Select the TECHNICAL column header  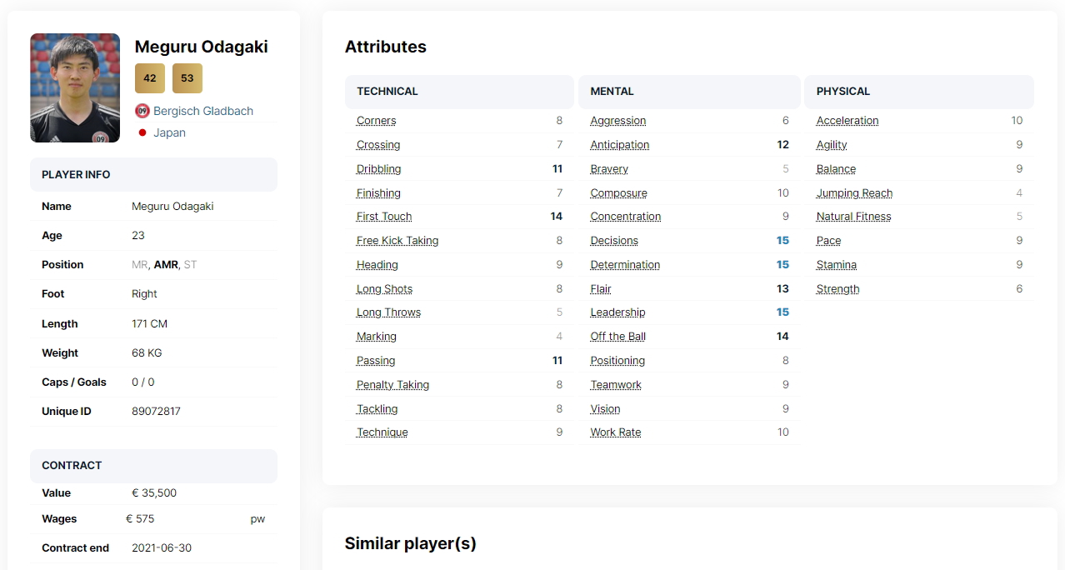click(459, 92)
